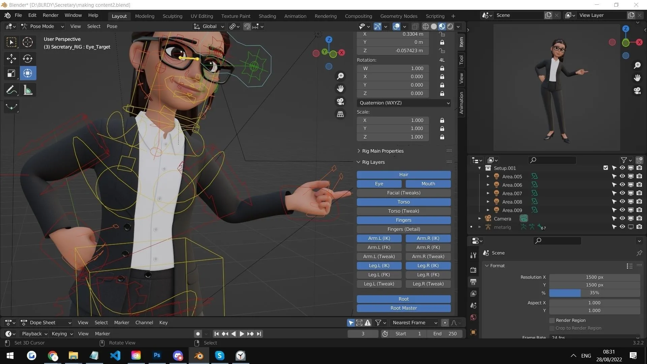This screenshot has height=364, width=647.
Task: Open the Quaternion (WXYZ) rotation mode dropdown
Action: [403, 103]
